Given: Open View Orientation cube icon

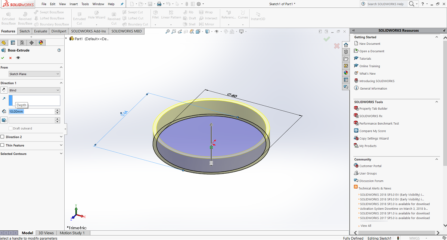Looking at the screenshot, I should tap(198, 32).
